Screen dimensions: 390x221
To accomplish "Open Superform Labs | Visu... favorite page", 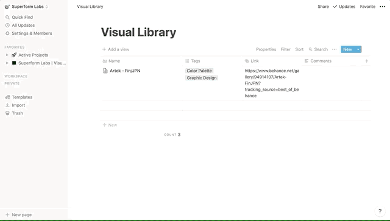I will tap(42, 63).
